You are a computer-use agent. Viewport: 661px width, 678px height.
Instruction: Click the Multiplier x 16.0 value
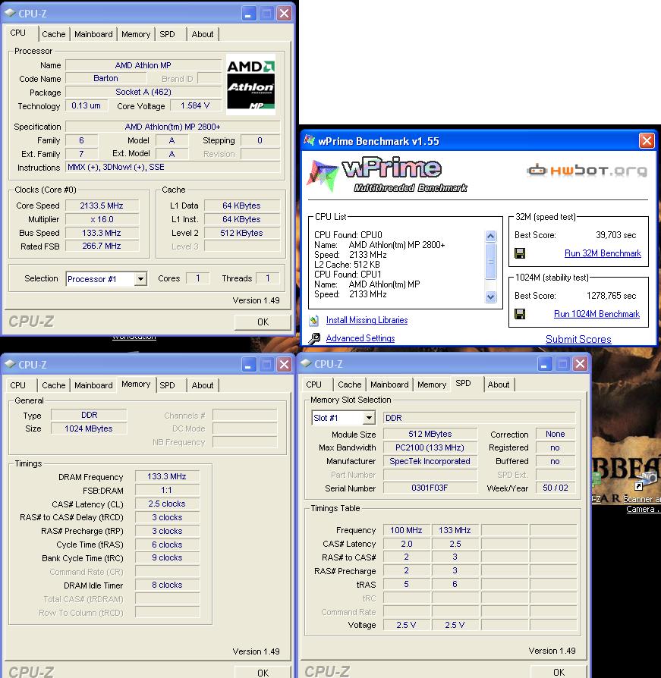point(102,219)
